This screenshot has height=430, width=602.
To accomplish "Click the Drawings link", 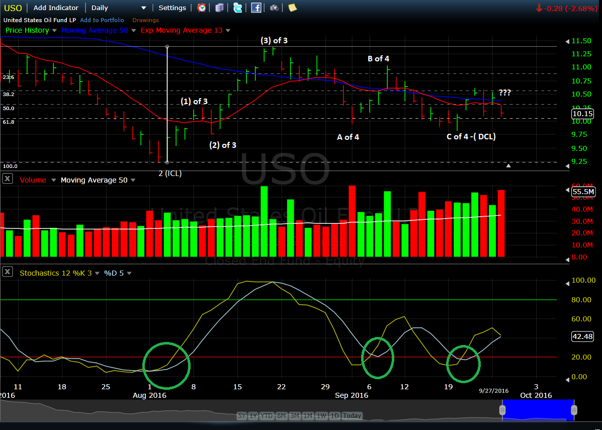I will coord(145,20).
